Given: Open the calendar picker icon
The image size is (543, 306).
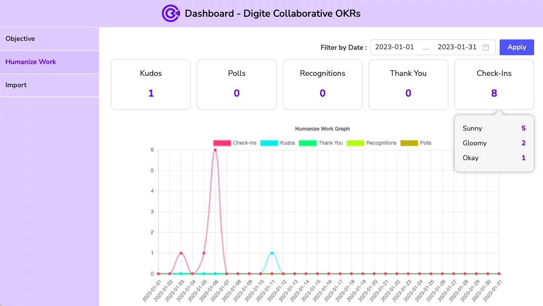Looking at the screenshot, I should [x=485, y=47].
